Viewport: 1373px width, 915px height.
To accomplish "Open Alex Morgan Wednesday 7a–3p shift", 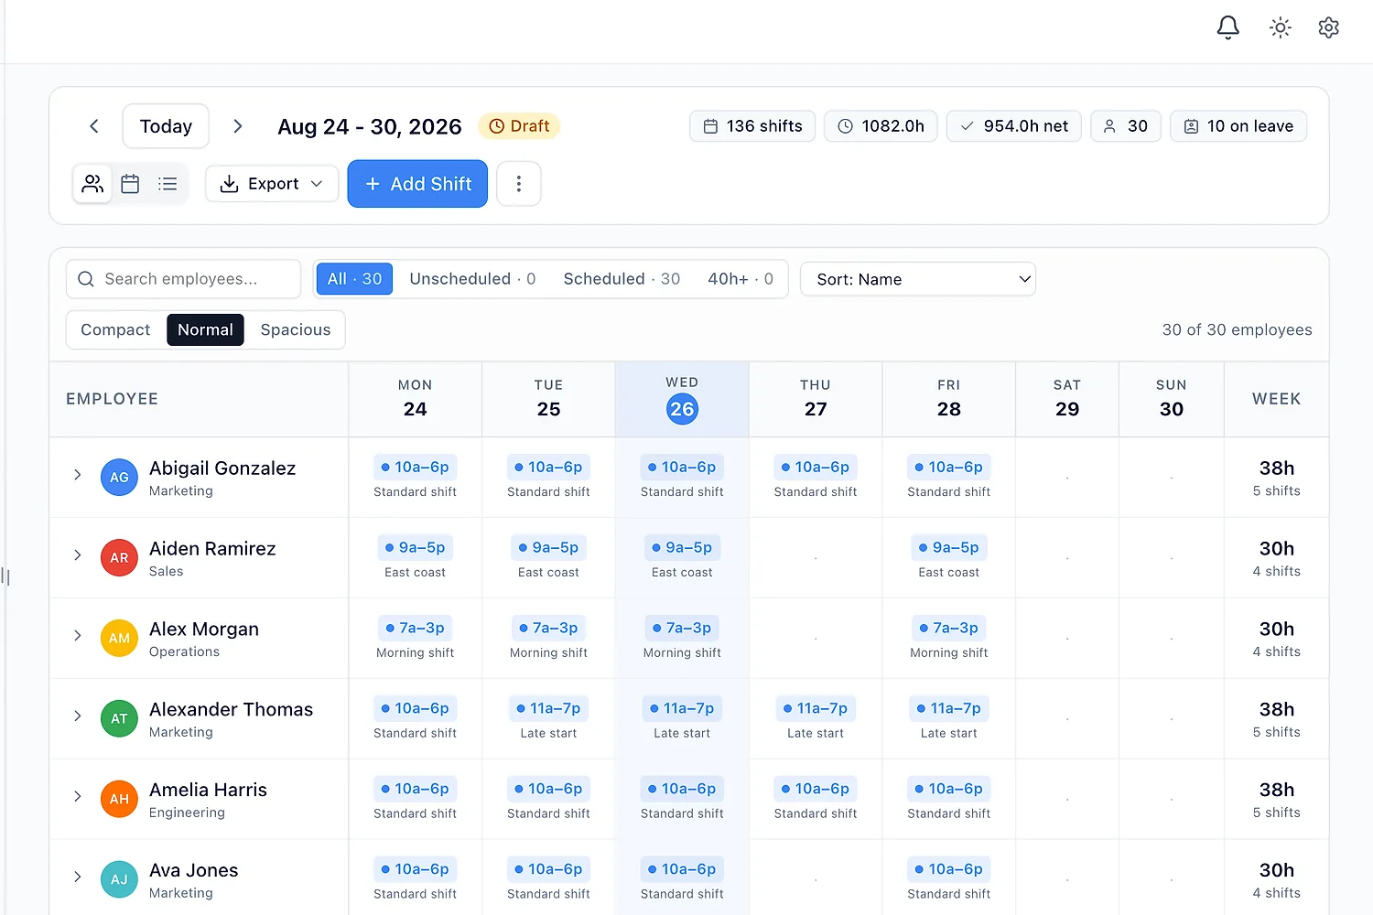I will click(x=682, y=629).
